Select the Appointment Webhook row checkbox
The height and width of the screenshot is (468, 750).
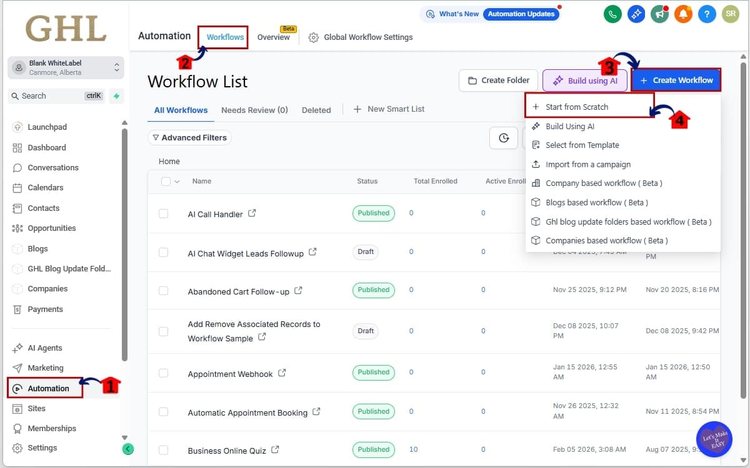tap(164, 372)
